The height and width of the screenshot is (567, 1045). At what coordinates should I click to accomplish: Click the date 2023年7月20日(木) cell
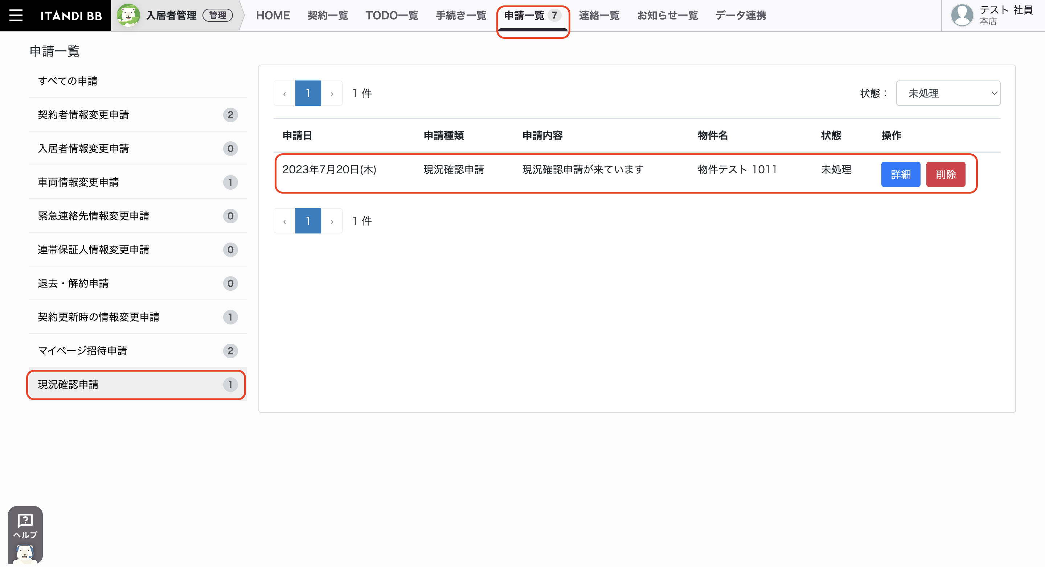pos(329,169)
